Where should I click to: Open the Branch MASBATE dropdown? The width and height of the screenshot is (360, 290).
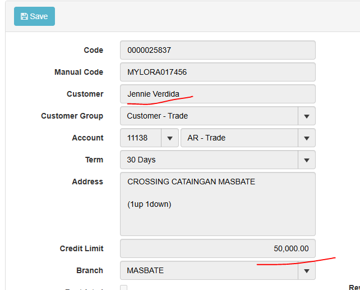pyautogui.click(x=306, y=271)
